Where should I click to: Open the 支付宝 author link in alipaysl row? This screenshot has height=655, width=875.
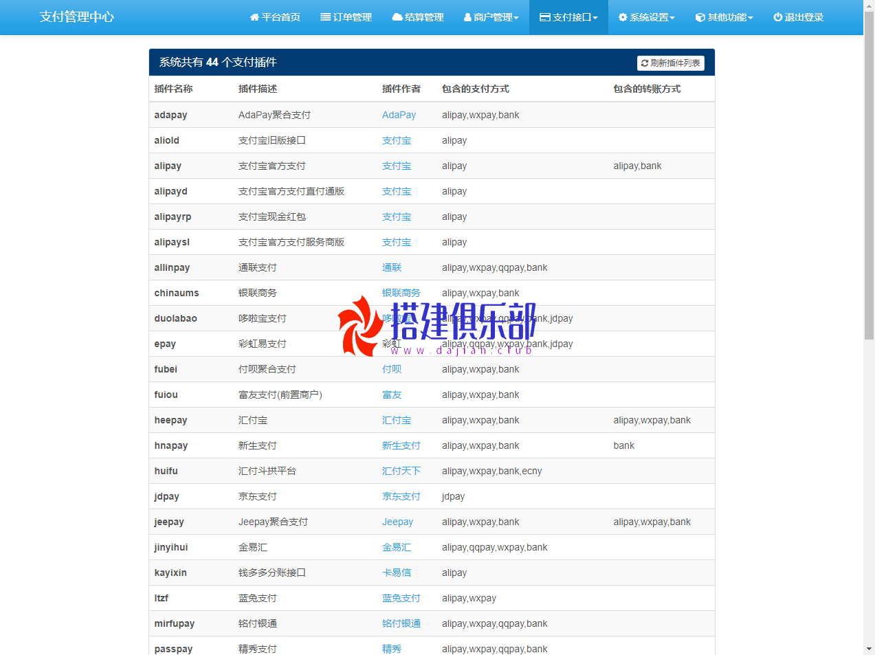(x=397, y=242)
